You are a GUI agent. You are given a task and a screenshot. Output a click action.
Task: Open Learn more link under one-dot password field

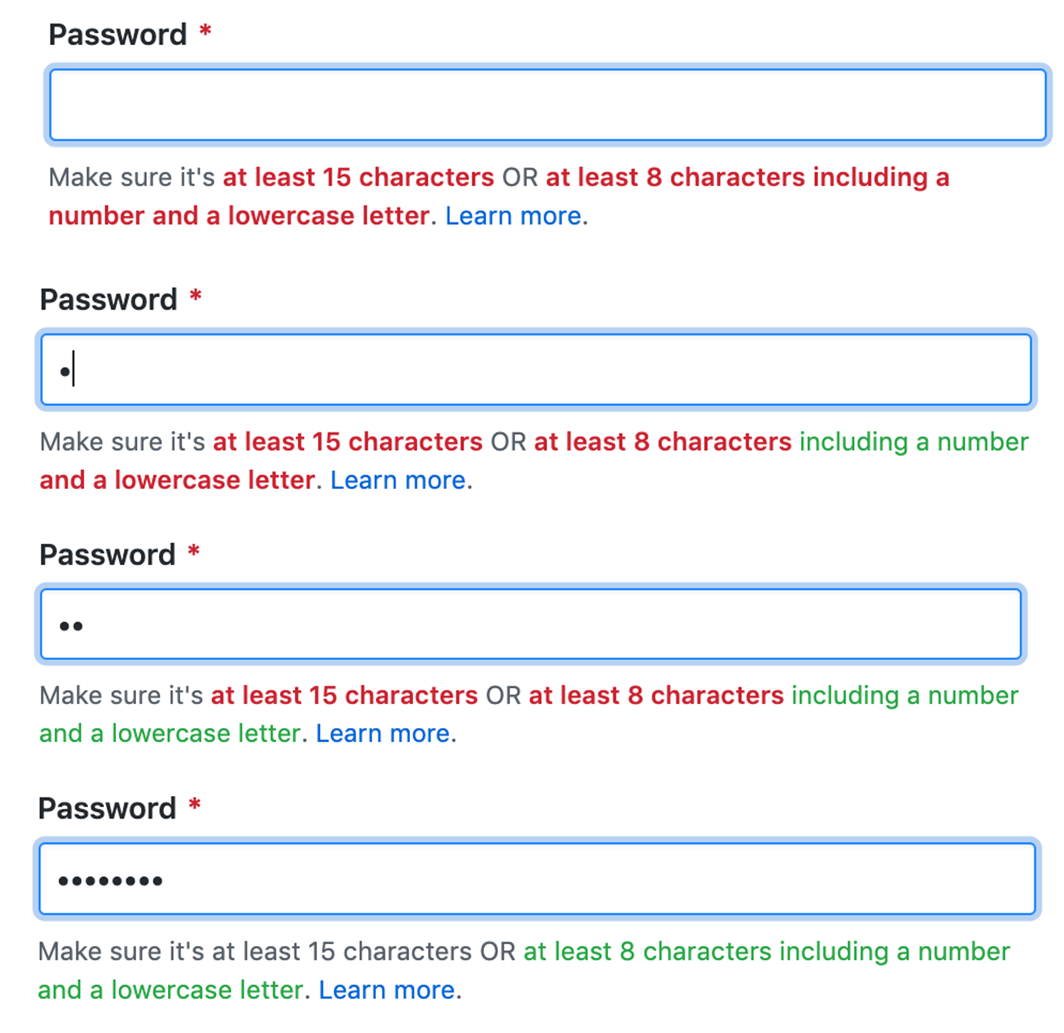point(398,480)
